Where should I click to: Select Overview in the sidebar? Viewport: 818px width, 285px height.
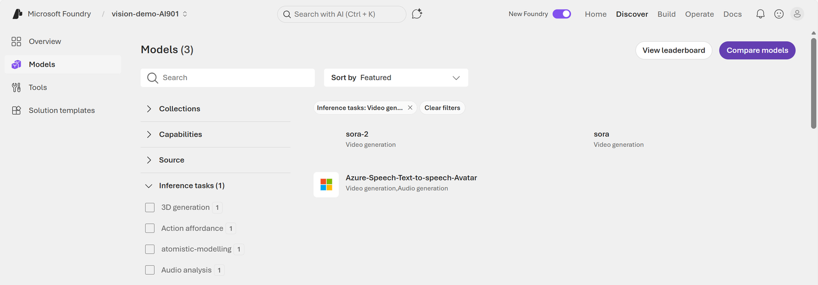(63, 41)
